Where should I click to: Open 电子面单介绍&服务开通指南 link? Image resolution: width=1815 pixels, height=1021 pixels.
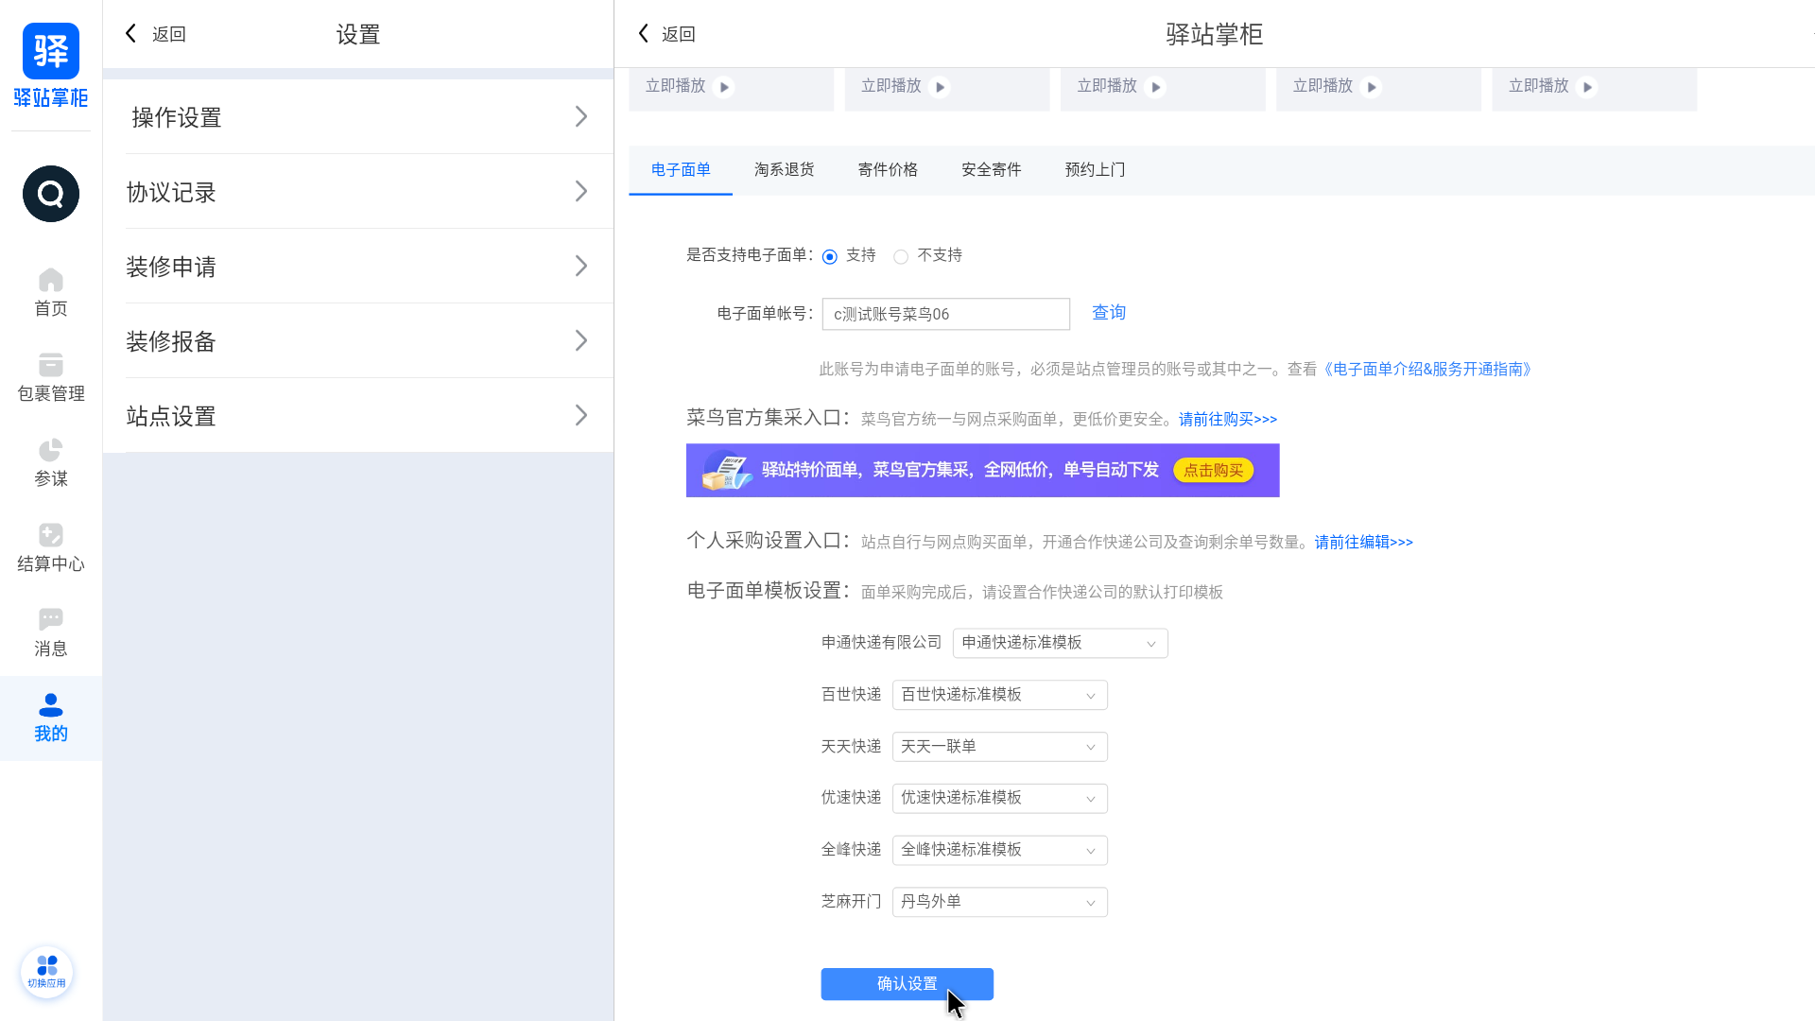(1426, 370)
